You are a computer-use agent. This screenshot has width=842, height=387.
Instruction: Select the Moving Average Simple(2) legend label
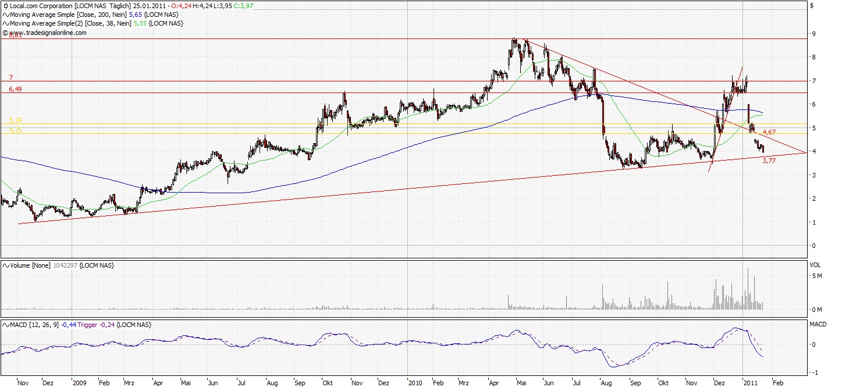click(46, 23)
